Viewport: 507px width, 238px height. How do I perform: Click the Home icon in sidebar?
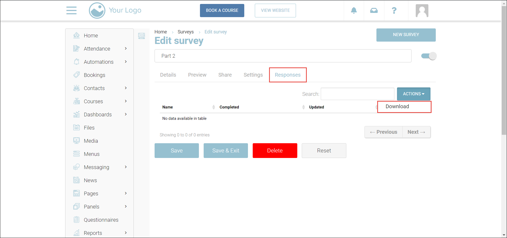point(76,36)
